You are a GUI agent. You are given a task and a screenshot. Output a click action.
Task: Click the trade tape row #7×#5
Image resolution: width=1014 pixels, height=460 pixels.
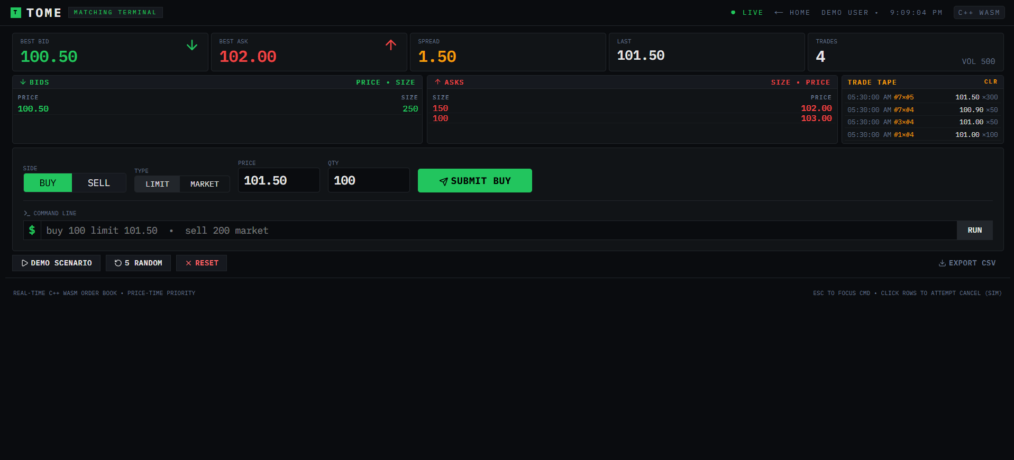pyautogui.click(x=922, y=97)
